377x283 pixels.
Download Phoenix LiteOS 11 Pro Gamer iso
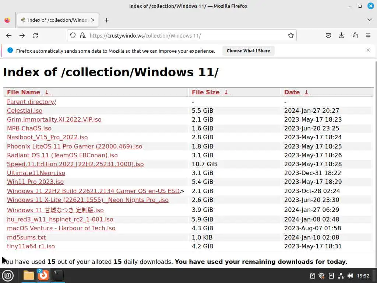(74, 146)
